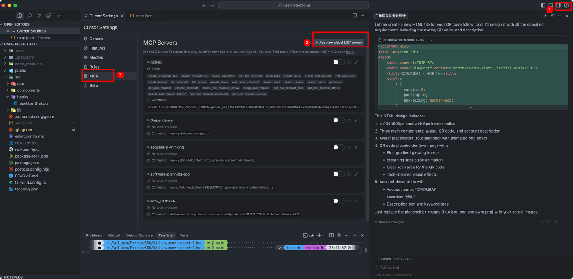Open the Debug Console panel tab
This screenshot has width=573, height=279.
[139, 235]
